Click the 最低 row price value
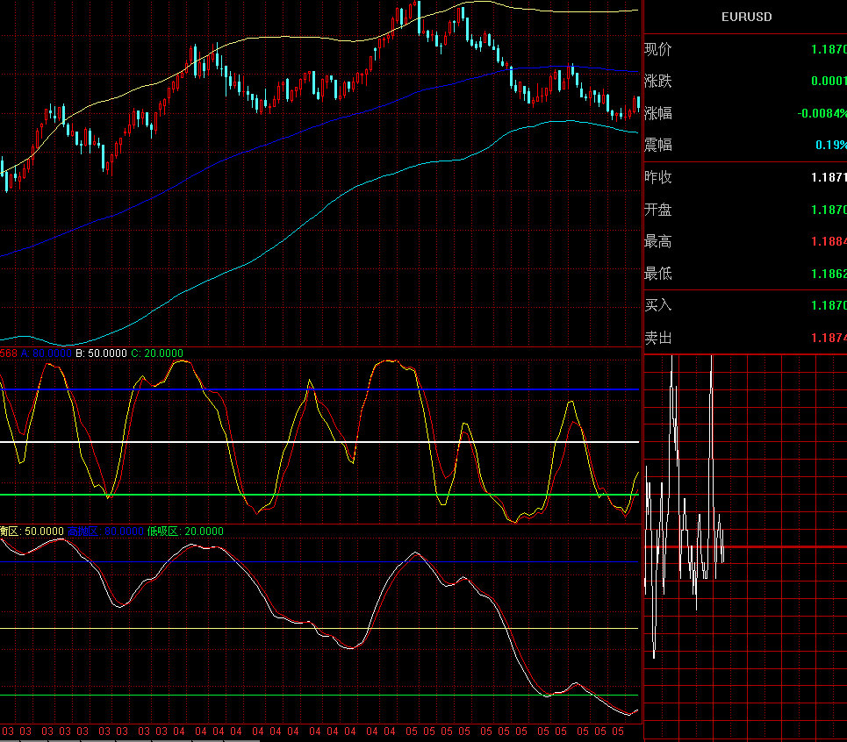This screenshot has height=742, width=847. tap(829, 274)
